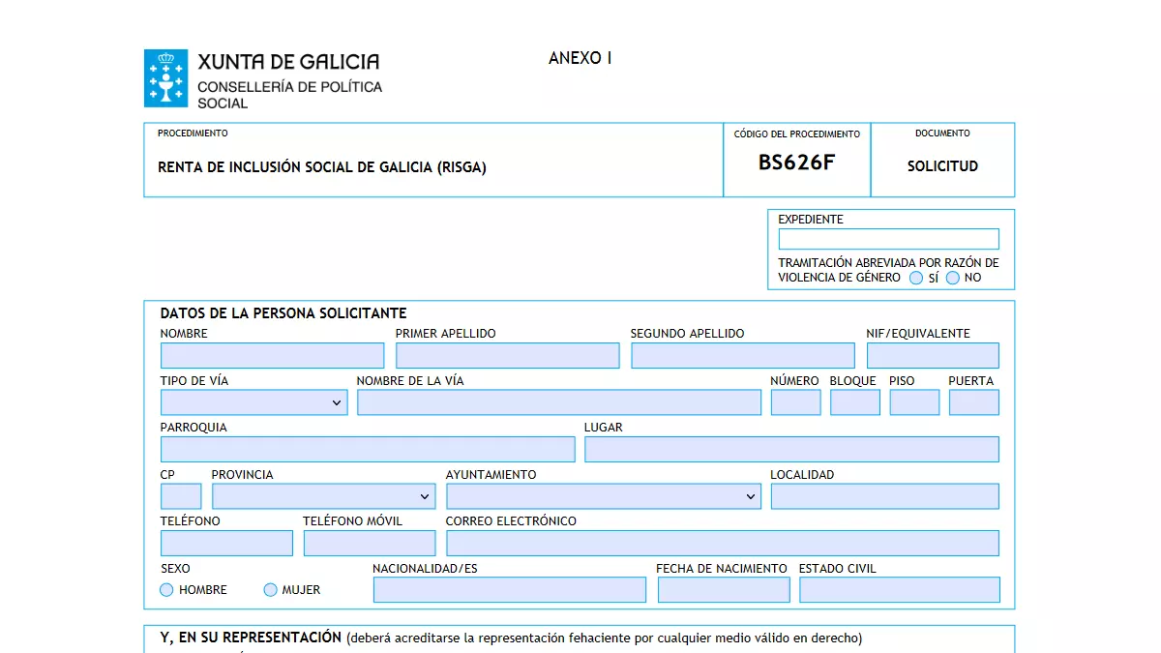Screen dimensions: 1161x653
Task: Focus the Nombre de la vía field
Action: pyautogui.click(x=559, y=402)
